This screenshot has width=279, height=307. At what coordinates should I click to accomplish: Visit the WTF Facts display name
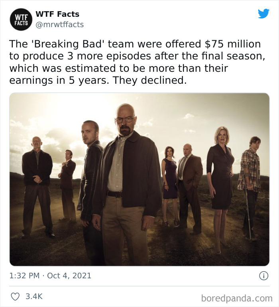(x=57, y=14)
